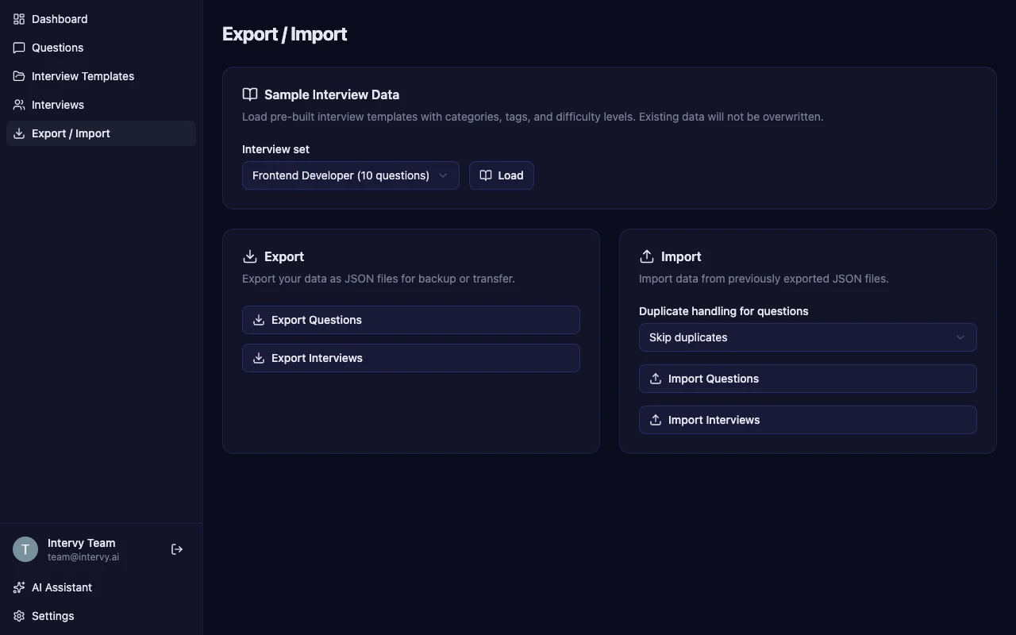1016x635 pixels.
Task: Click the Interviews people icon
Action: coord(18,104)
